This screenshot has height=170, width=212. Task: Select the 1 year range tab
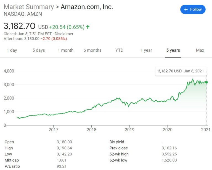146,50
